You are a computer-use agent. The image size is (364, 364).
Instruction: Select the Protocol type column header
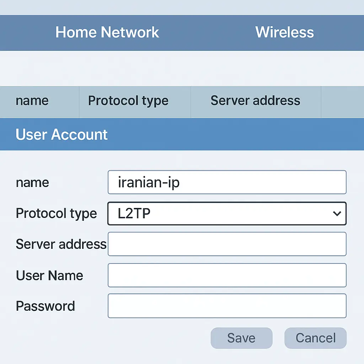click(x=128, y=101)
